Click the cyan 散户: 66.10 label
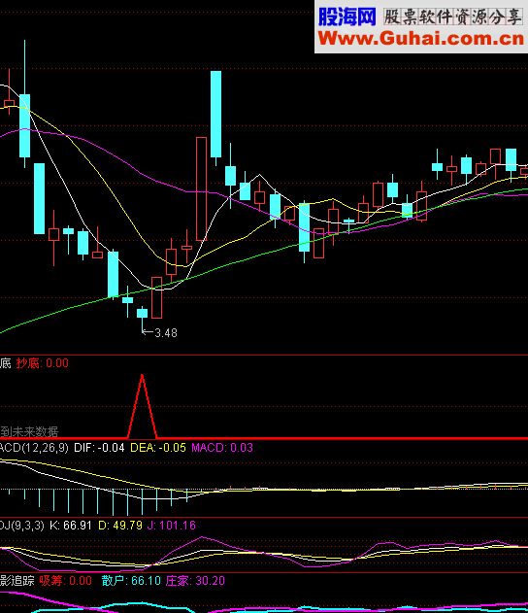 point(131,581)
